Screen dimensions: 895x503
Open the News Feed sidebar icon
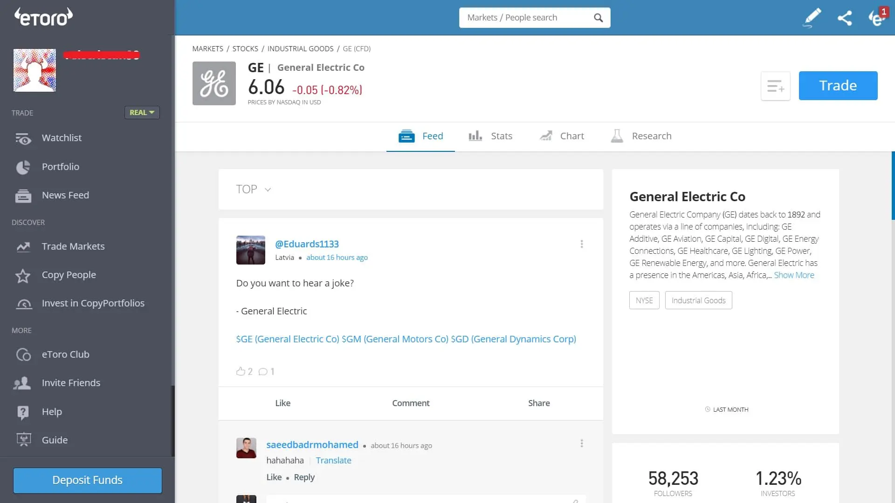[x=23, y=196]
